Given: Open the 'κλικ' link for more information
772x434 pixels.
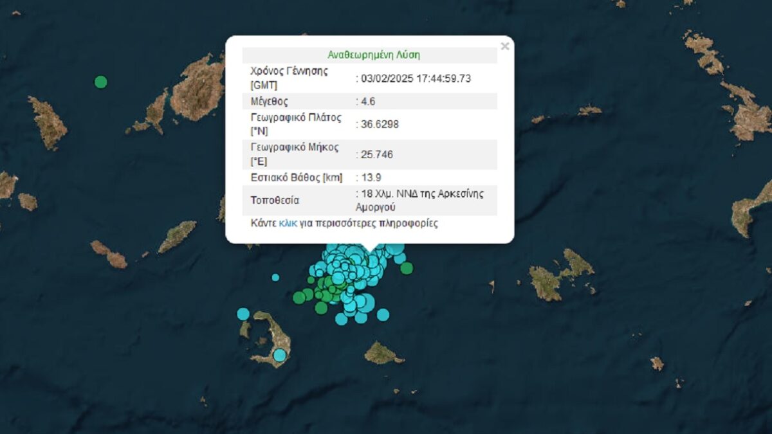Looking at the screenshot, I should coord(288,224).
